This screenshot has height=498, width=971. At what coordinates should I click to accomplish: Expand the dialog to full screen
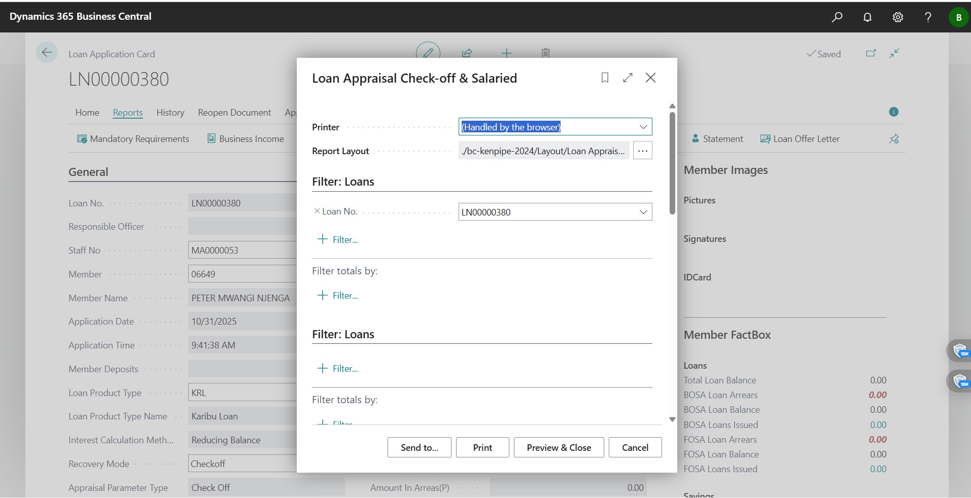coord(628,78)
